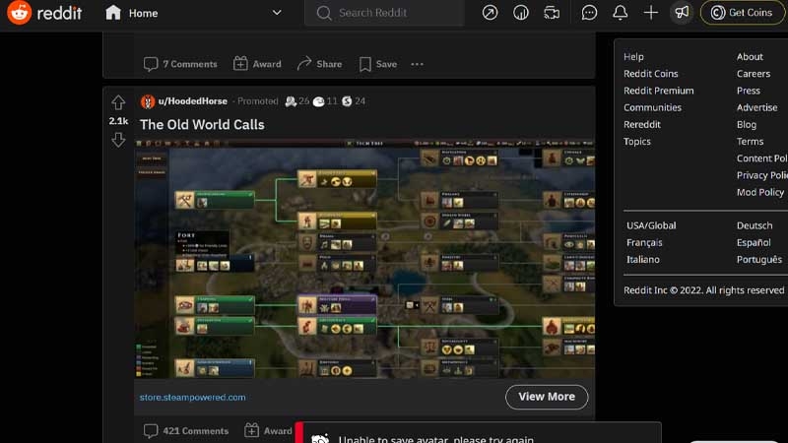This screenshot has width=788, height=443.
Task: Click the Promoted label
Action: tap(257, 101)
